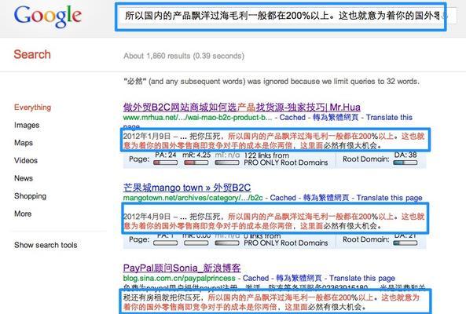Image resolution: width=466 pixels, height=314 pixels.
Task: Click Translate this page for blog.sina.com.cn result
Action: coord(362,278)
